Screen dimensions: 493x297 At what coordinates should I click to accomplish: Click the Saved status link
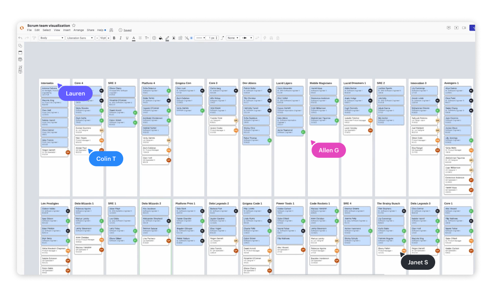127,31
